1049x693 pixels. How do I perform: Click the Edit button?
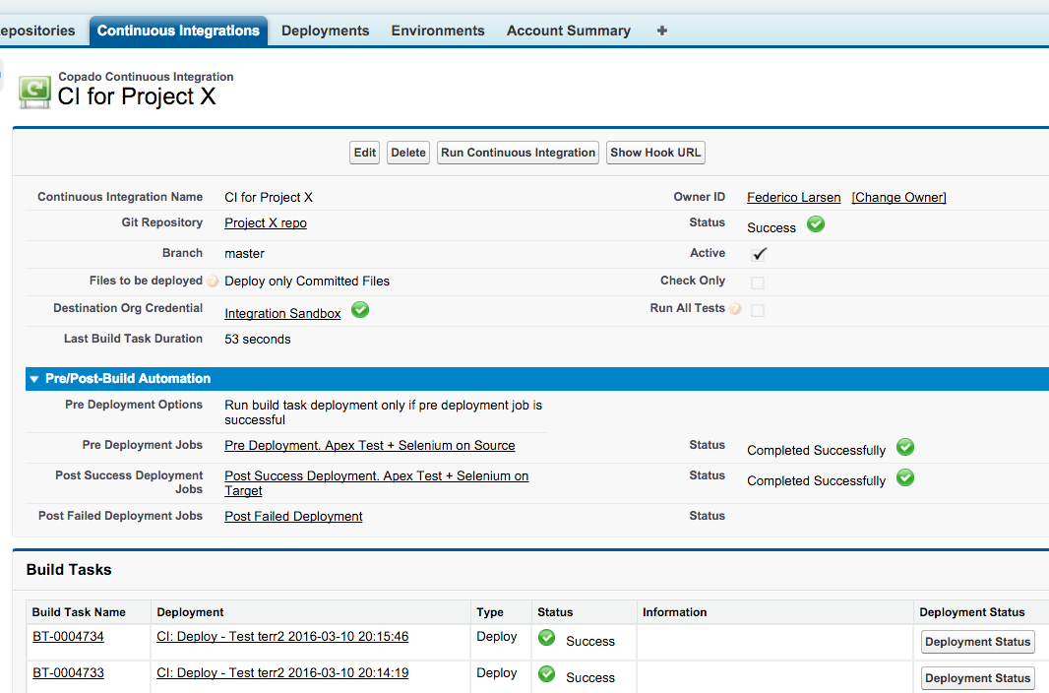click(365, 153)
